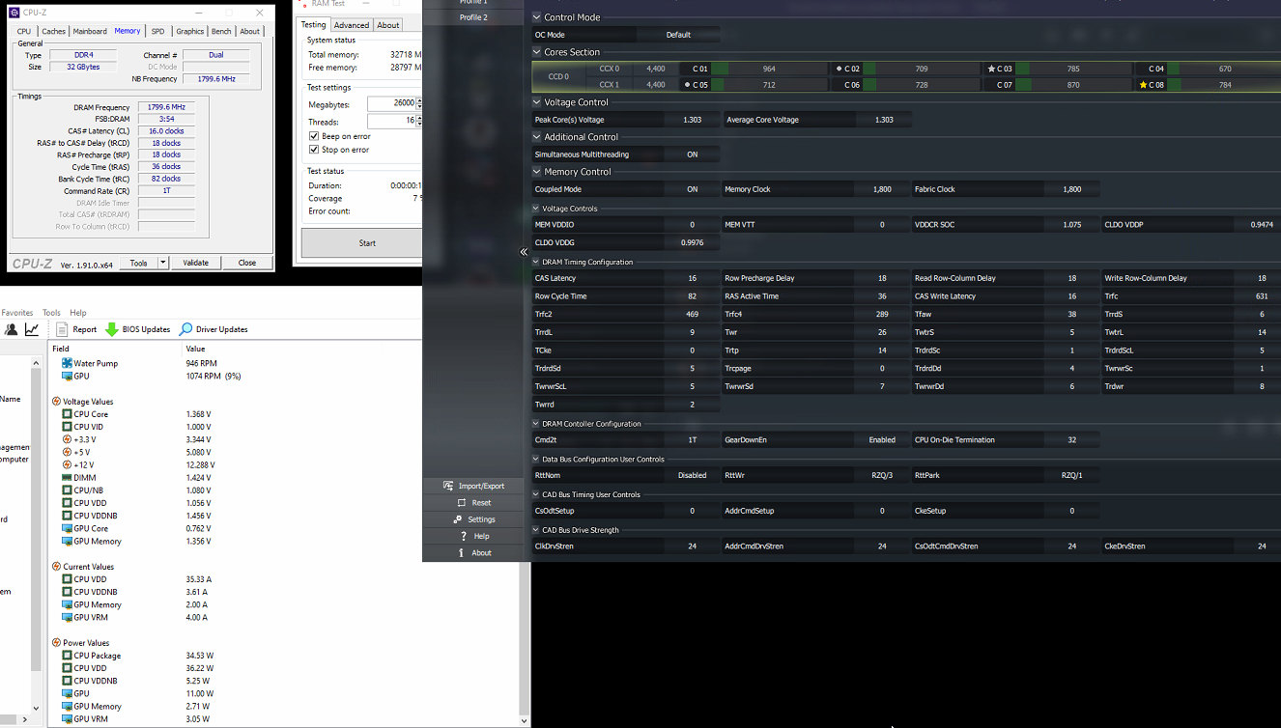Toggle the Beep on error checkbox
The image size is (1281, 728).
(x=314, y=137)
